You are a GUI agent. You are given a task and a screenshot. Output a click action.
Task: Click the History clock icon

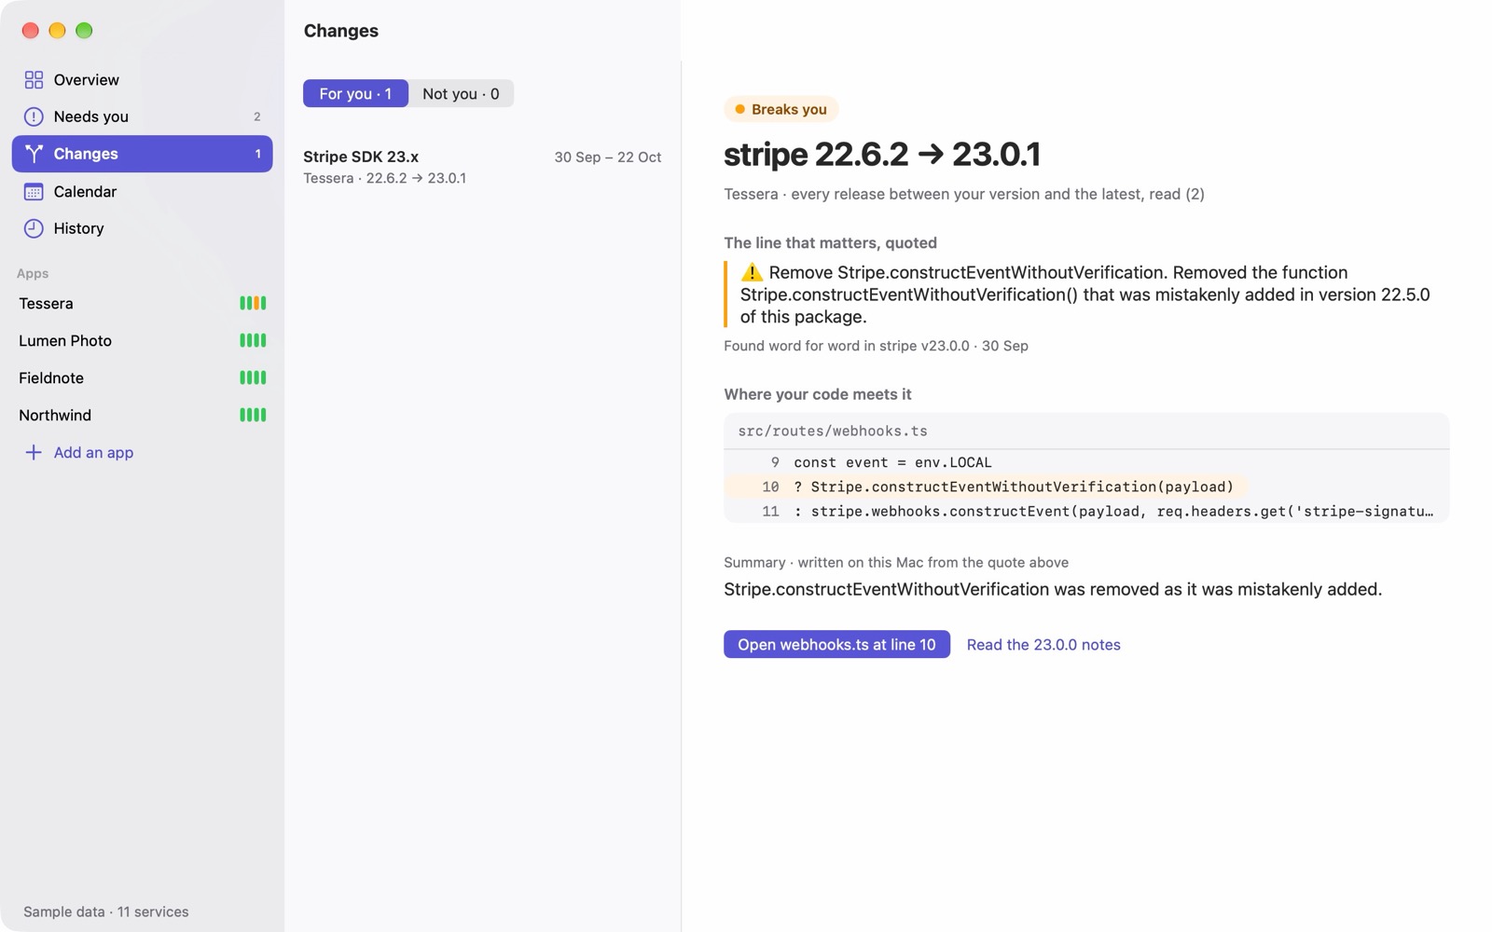34,228
